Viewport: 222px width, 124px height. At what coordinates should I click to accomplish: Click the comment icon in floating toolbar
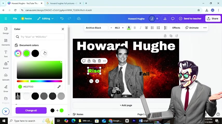click(x=84, y=61)
